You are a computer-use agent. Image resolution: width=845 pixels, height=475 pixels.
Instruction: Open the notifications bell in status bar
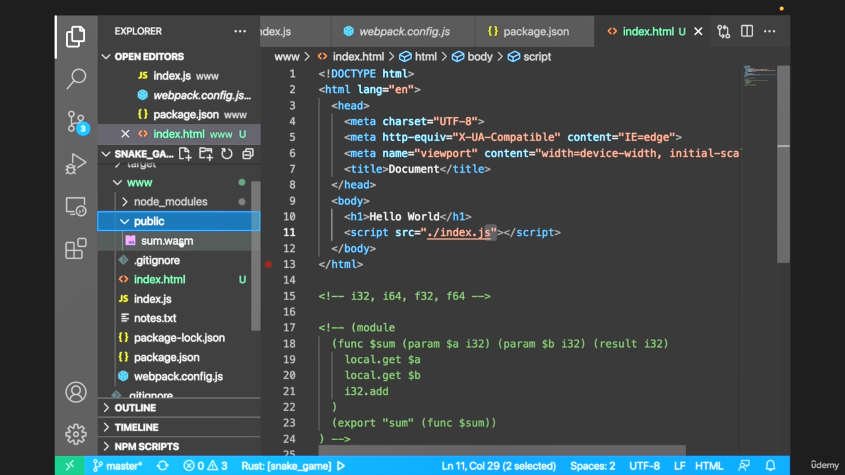[x=770, y=466]
